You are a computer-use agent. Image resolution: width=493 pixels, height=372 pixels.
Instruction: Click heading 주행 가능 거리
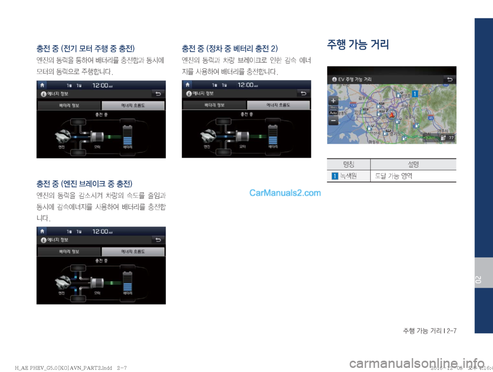tap(358, 44)
